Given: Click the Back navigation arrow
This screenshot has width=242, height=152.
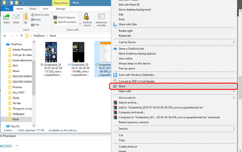Looking at the screenshot, I should tap(5, 36).
